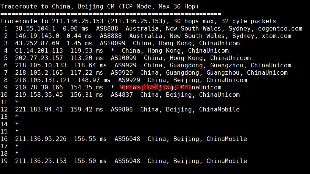Select Hong Kong on the 61.14.201.113 line
Image resolution: width=310 pixels, height=174 pixels.
click(164, 51)
